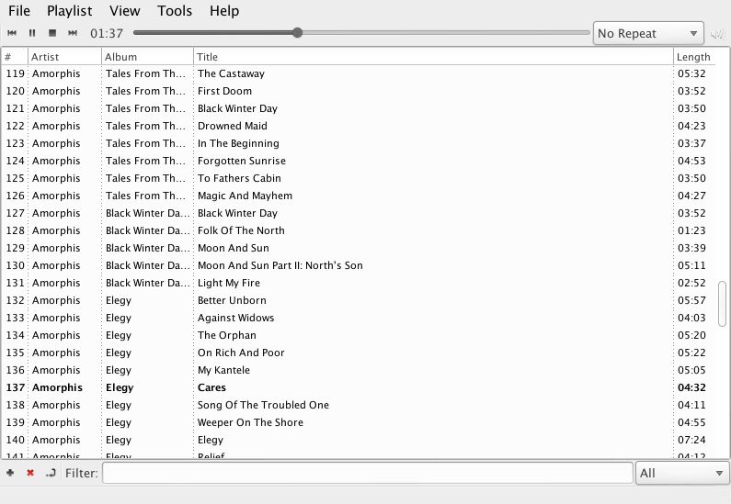The height and width of the screenshot is (504, 731).
Task: Click the playback seek slider handle
Action: coord(297,32)
